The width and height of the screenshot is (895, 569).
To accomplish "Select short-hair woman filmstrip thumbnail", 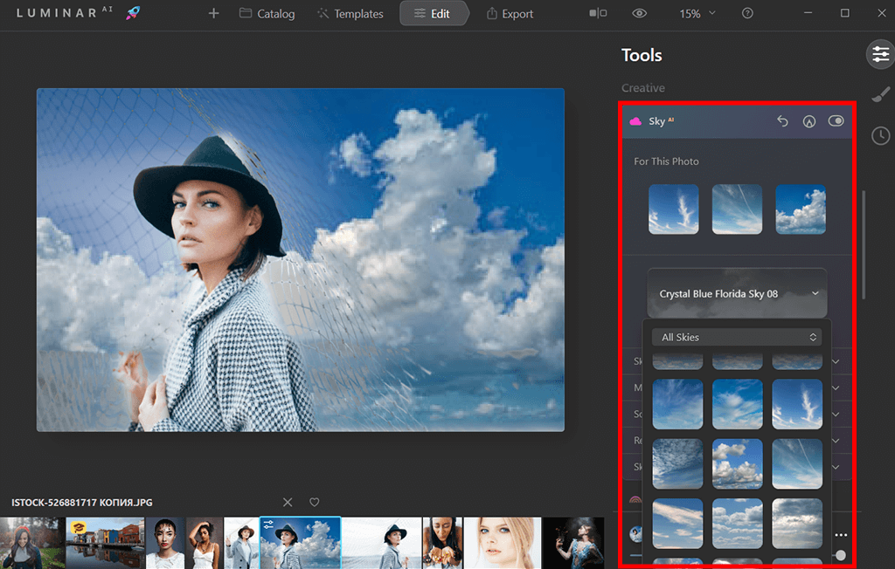I will point(165,543).
